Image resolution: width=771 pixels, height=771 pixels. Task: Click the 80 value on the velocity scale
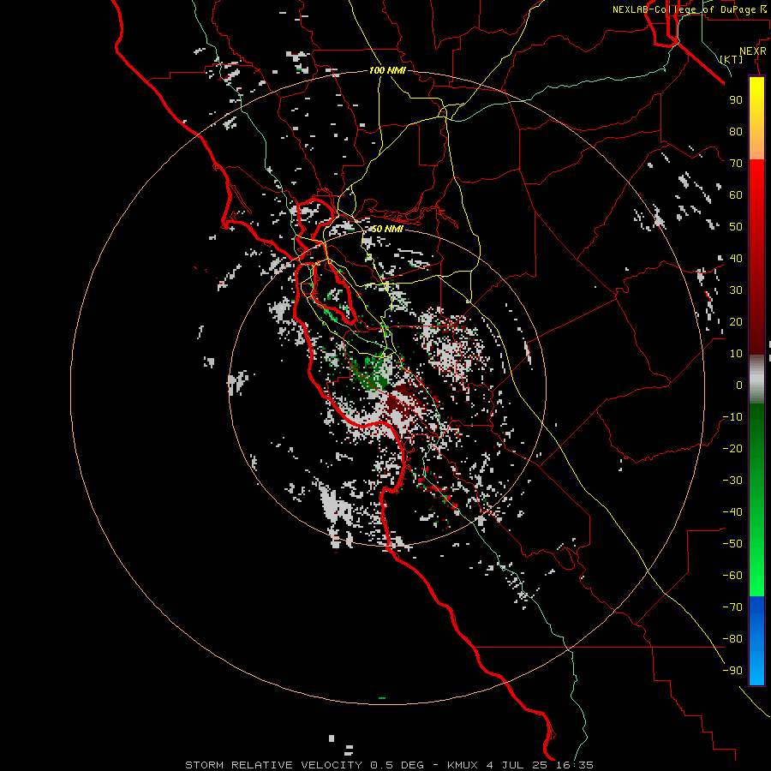[x=736, y=132]
